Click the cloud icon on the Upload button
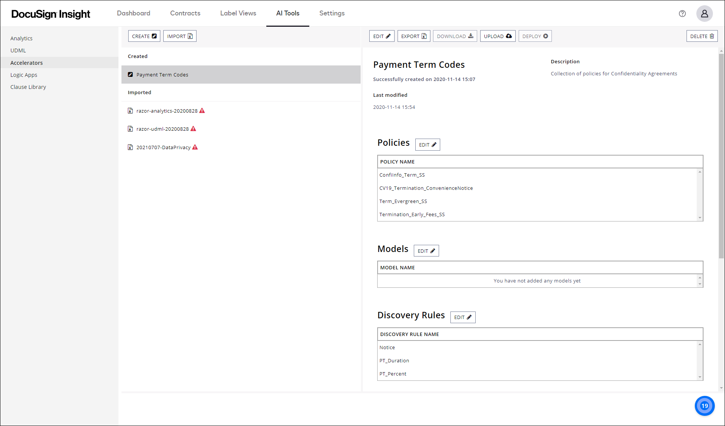The image size is (725, 426). pos(508,36)
